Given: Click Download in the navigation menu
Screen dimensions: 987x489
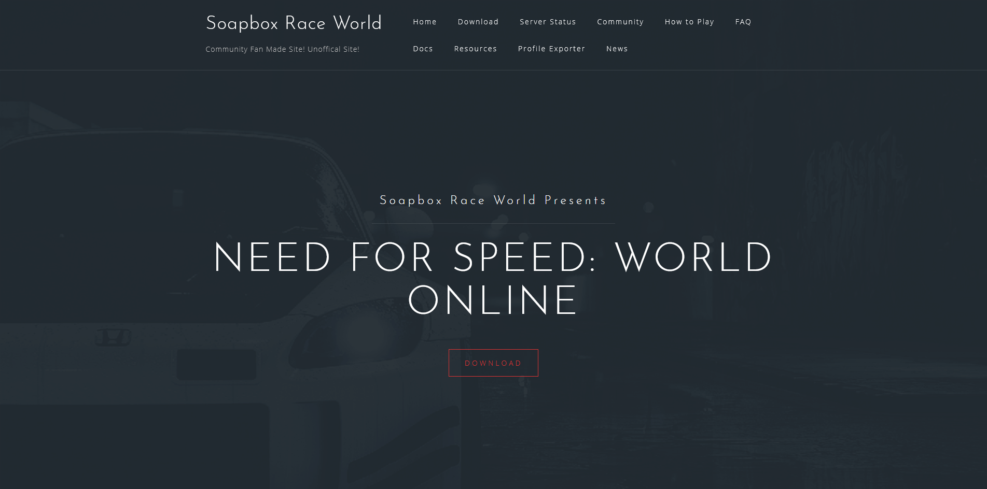Looking at the screenshot, I should 477,22.
